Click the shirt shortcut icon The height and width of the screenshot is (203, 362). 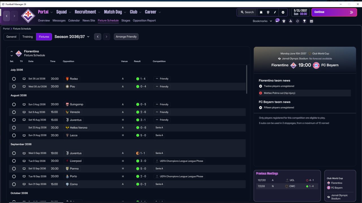pos(284,21)
